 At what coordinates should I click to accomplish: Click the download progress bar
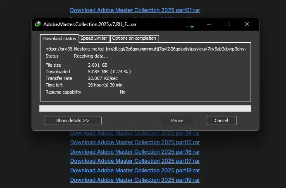pos(145,108)
